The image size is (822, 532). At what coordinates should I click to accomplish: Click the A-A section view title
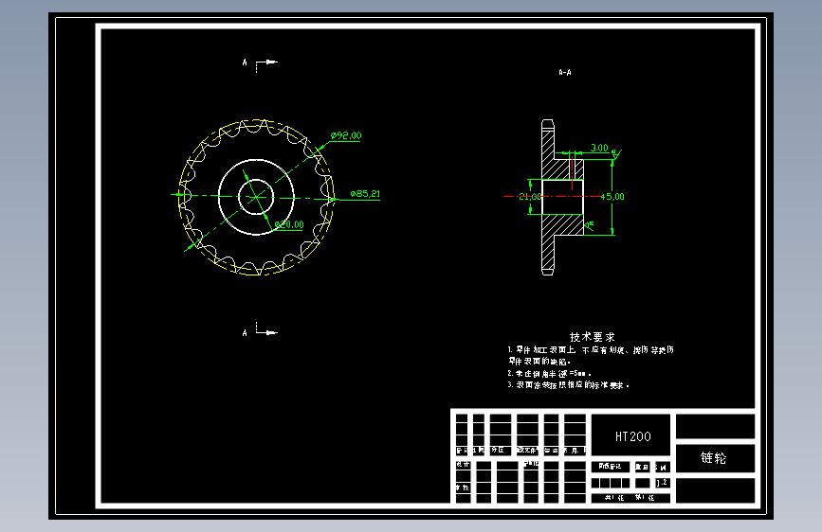coord(565,72)
